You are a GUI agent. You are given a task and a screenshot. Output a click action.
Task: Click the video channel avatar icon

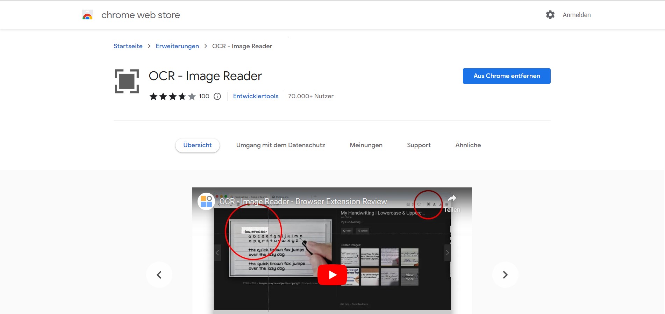coord(206,201)
